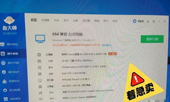
Task: Click the 网卡 row label
Action: click(x=51, y=93)
